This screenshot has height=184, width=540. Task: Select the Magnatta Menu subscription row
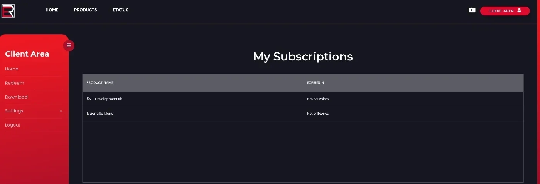(x=303, y=114)
